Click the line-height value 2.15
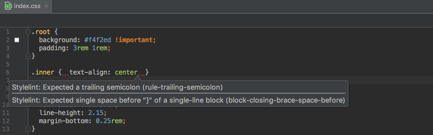Viewport: 433px width, 135px height. 96,113
